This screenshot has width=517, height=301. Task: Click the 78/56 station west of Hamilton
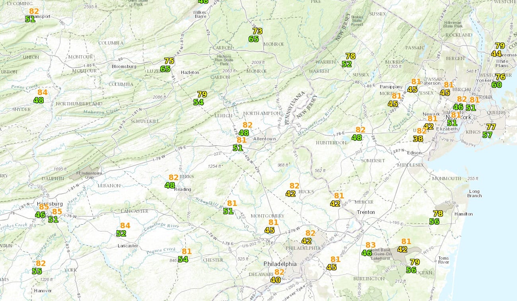click(436, 217)
